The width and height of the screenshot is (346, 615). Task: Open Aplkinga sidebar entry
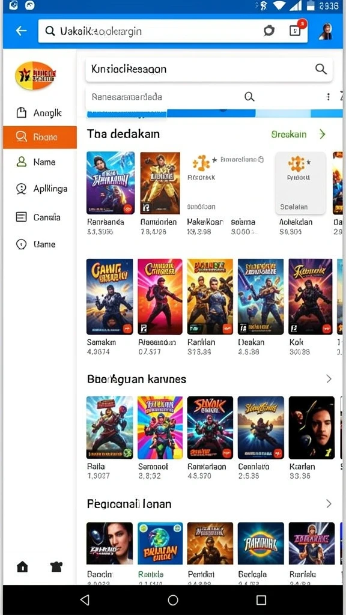pyautogui.click(x=40, y=189)
